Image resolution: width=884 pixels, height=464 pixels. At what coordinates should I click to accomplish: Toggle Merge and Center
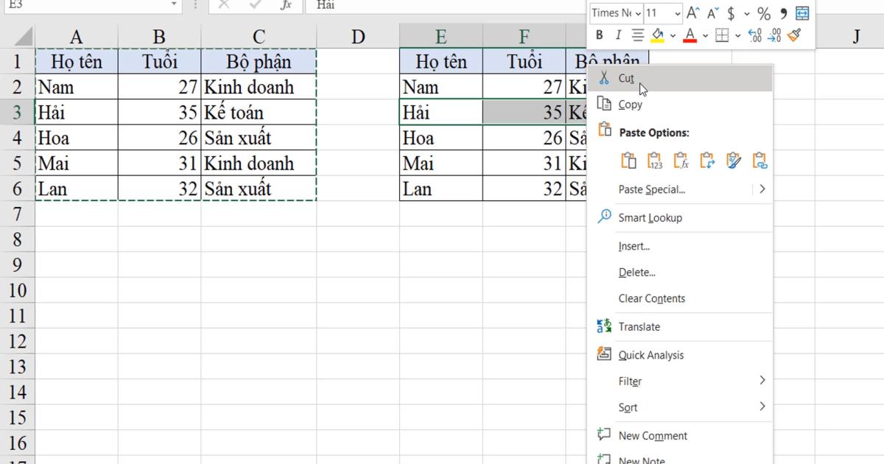coord(802,13)
